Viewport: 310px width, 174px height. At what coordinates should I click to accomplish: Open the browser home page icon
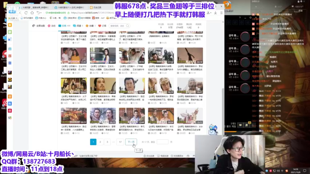[32, 13]
